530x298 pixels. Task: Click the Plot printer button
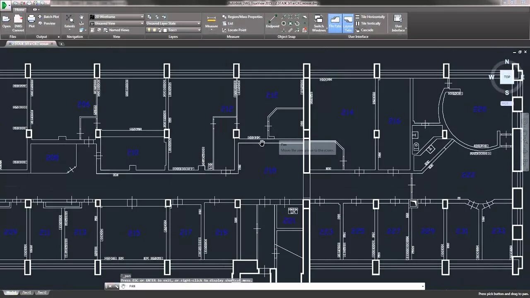tap(31, 22)
